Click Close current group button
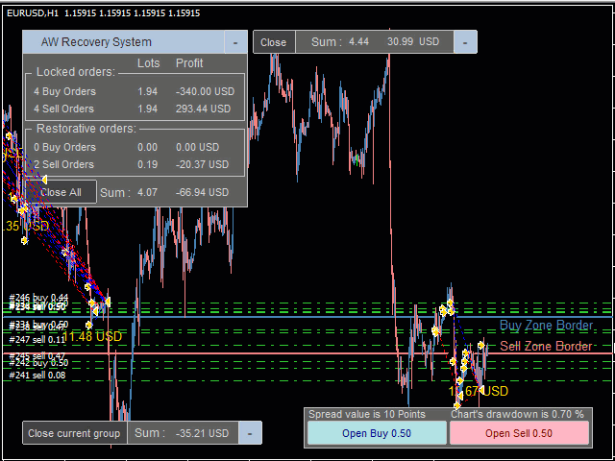The width and height of the screenshot is (615, 461). point(75,433)
